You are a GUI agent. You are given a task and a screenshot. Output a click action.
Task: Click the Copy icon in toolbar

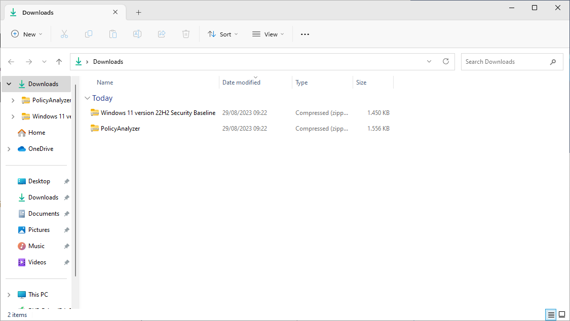click(x=88, y=34)
